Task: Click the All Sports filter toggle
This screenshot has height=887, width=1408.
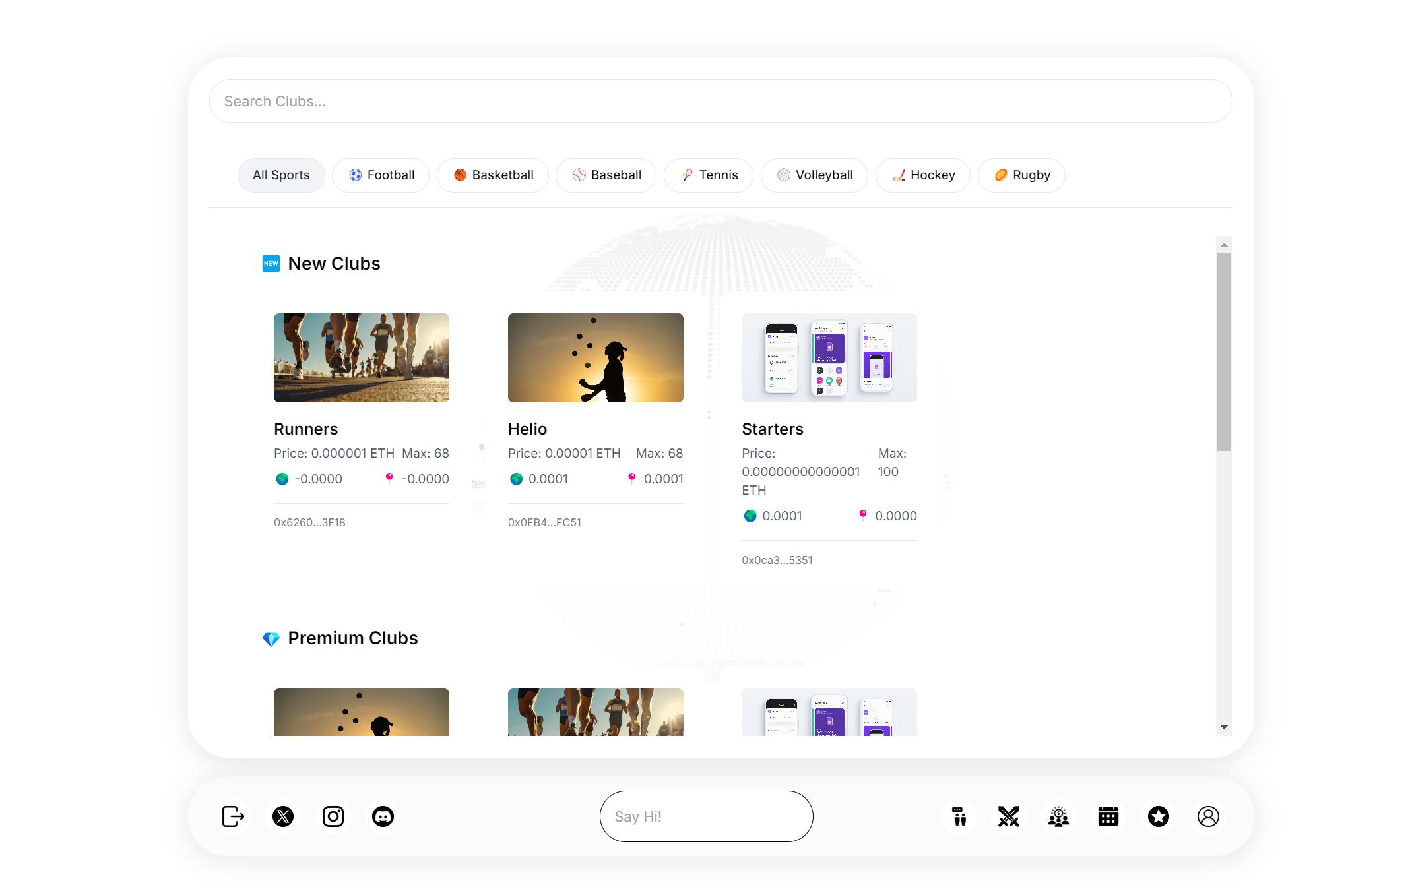Action: point(280,175)
